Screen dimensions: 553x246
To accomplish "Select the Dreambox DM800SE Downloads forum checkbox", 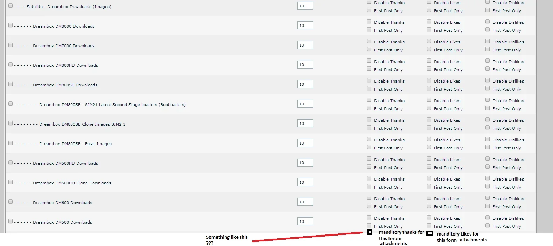I will click(10, 84).
